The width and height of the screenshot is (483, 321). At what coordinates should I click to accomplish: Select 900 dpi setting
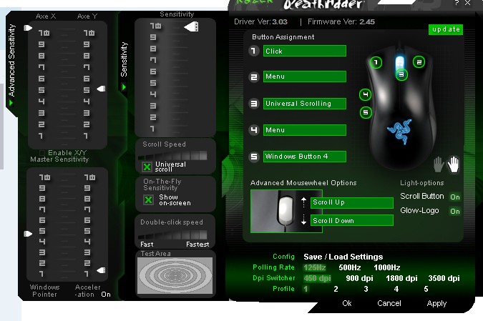click(x=359, y=278)
